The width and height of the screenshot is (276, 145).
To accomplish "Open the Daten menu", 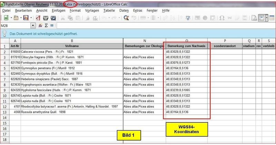I will [124, 11].
